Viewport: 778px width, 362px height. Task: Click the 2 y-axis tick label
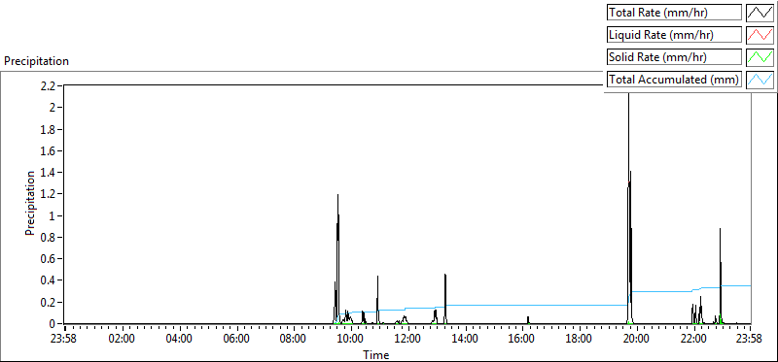tap(53, 108)
